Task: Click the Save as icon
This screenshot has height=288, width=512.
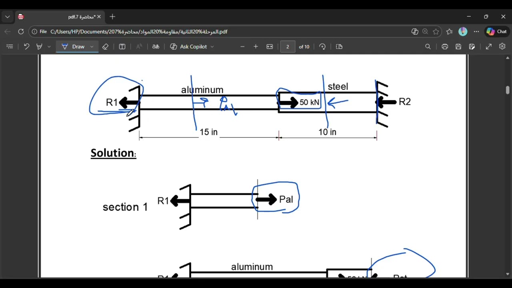Action: (472, 46)
